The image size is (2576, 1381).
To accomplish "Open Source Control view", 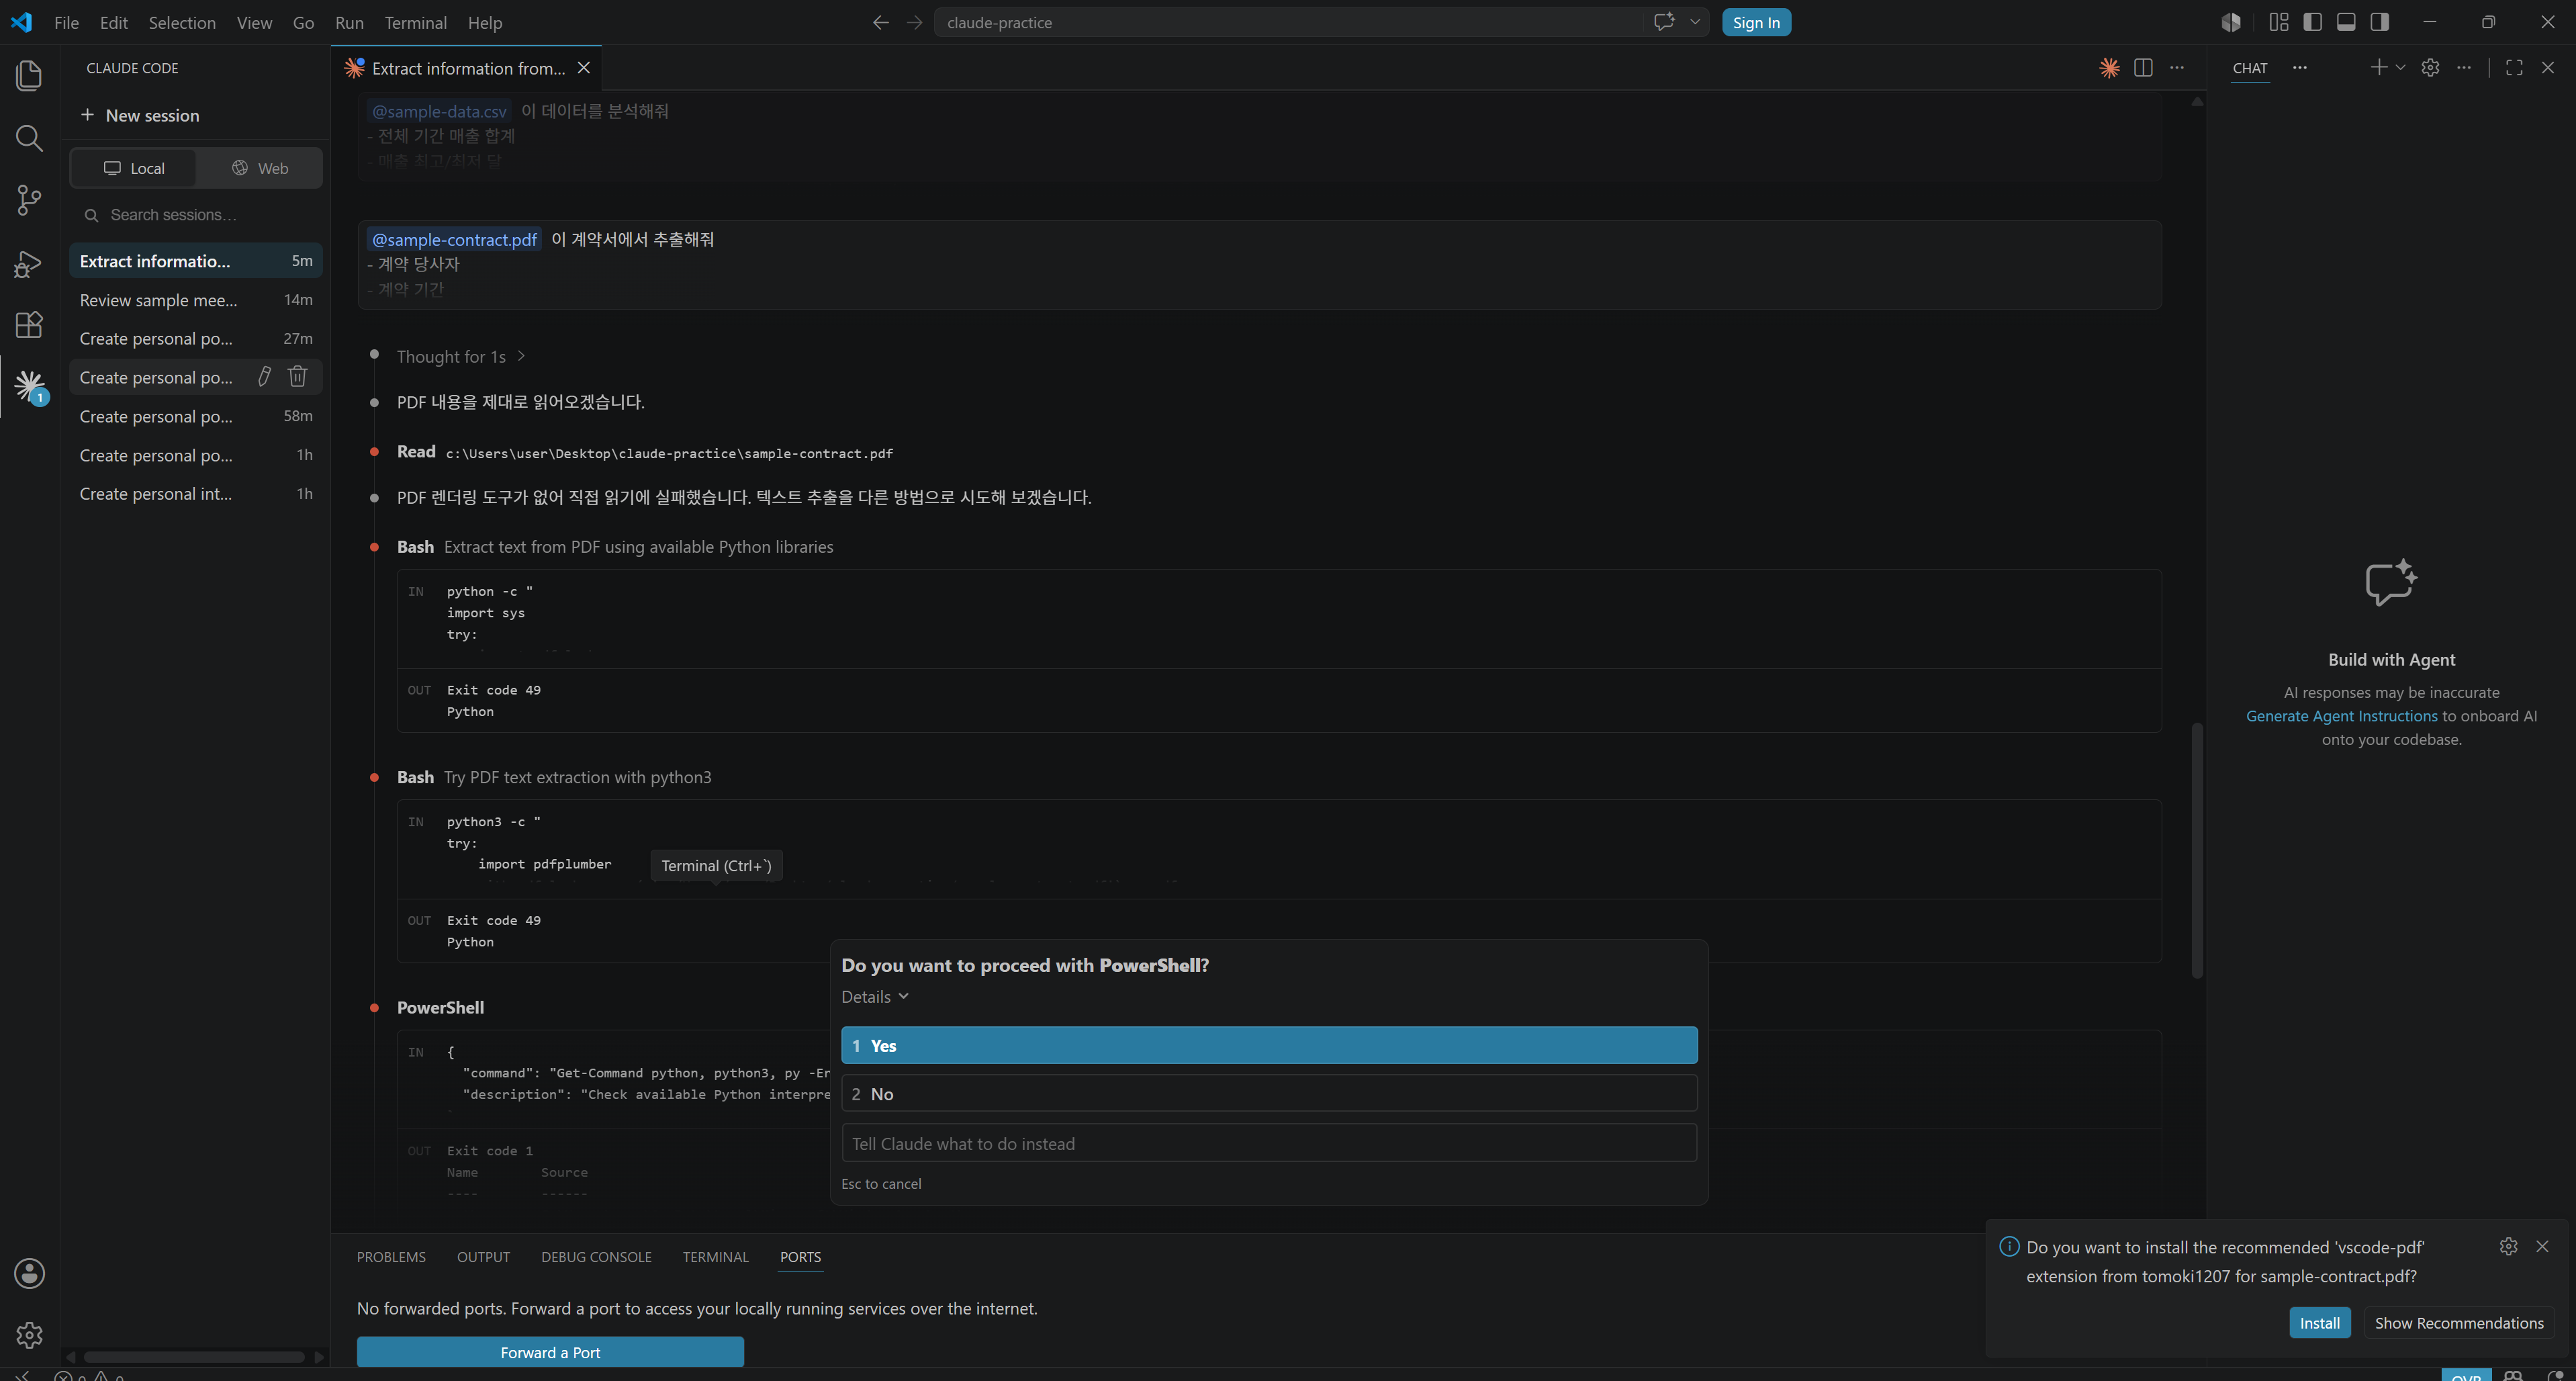I will tap(29, 200).
